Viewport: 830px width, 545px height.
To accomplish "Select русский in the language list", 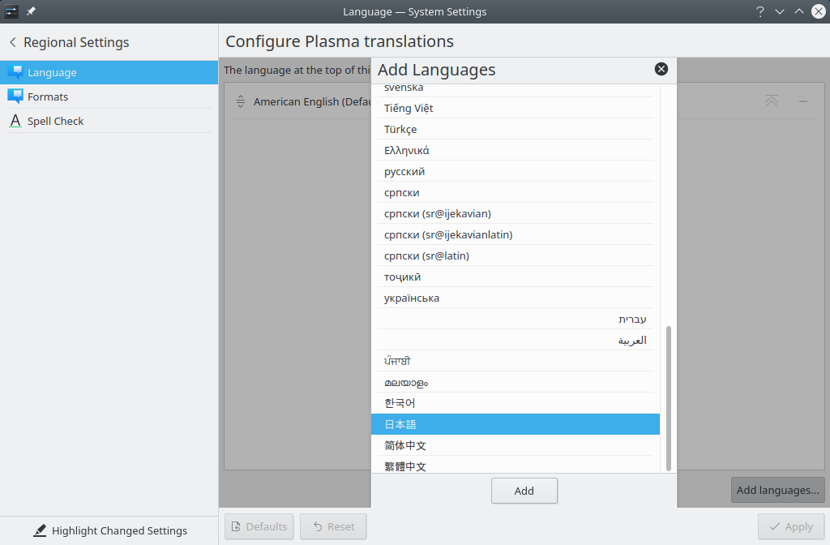I will tap(516, 171).
